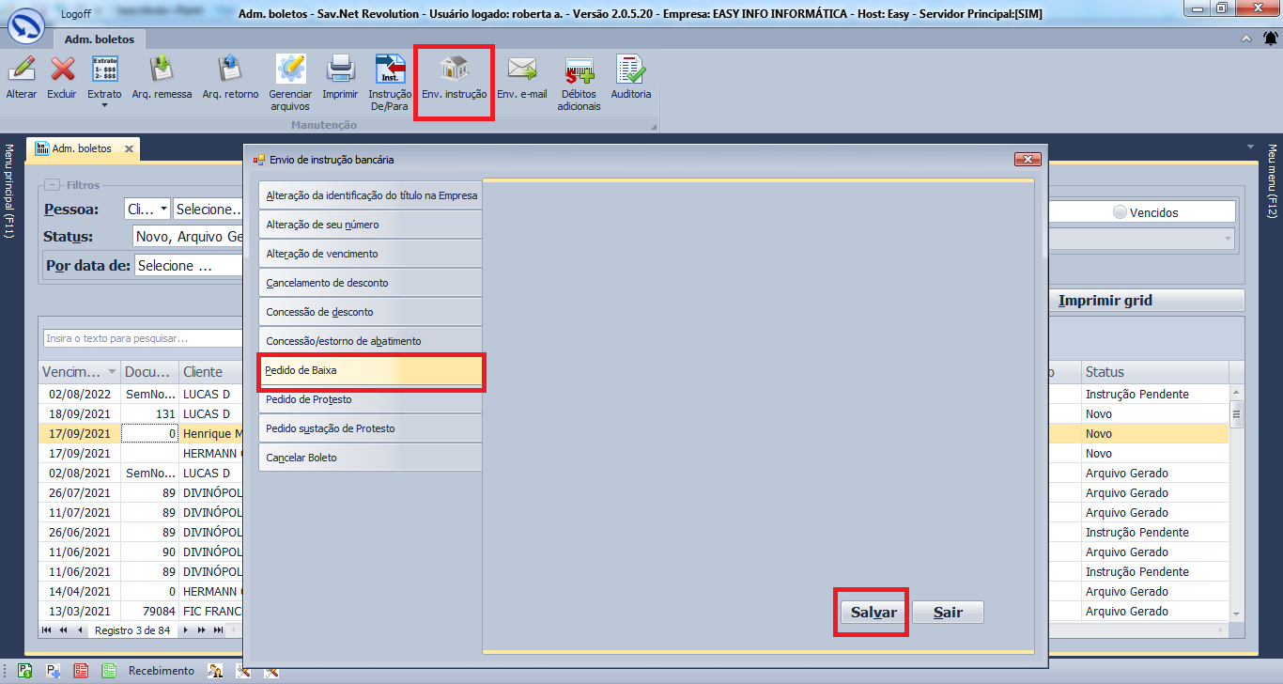This screenshot has height=684, width=1283.
Task: Select the Pedido de Baixa instruction
Action: pyautogui.click(x=370, y=370)
